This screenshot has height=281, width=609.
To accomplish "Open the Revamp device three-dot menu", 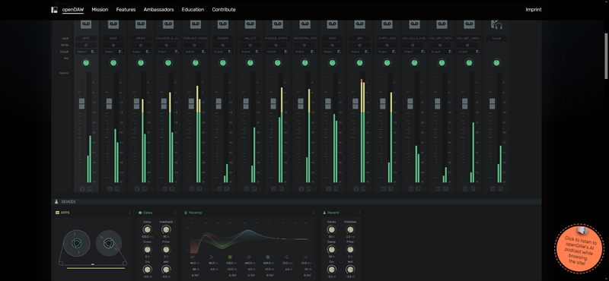I will 314,213.
